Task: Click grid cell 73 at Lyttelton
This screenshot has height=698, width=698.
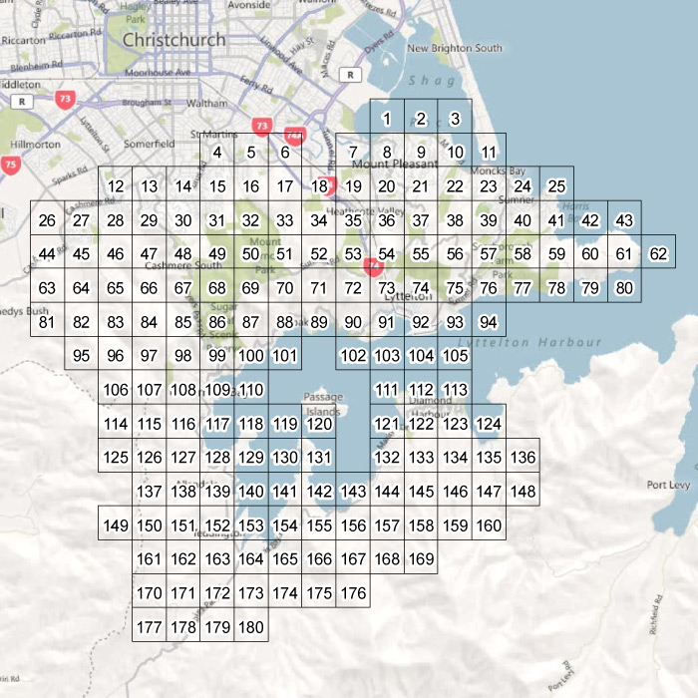Action: click(x=387, y=286)
